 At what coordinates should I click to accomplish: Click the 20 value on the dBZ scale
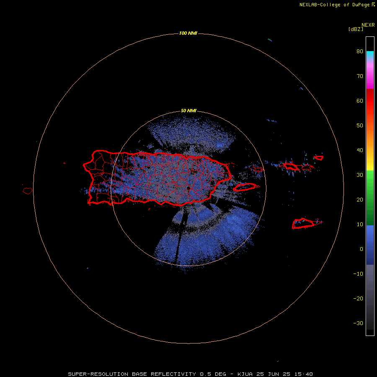(x=360, y=199)
